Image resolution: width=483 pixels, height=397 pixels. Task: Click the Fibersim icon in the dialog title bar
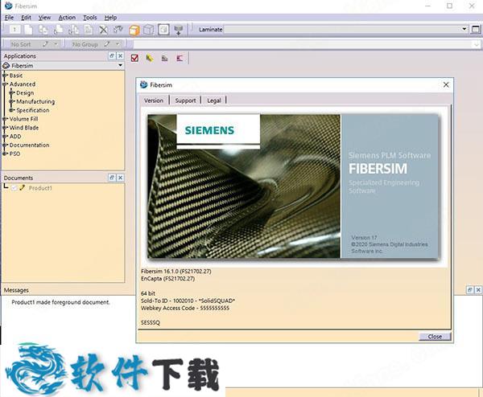[144, 84]
